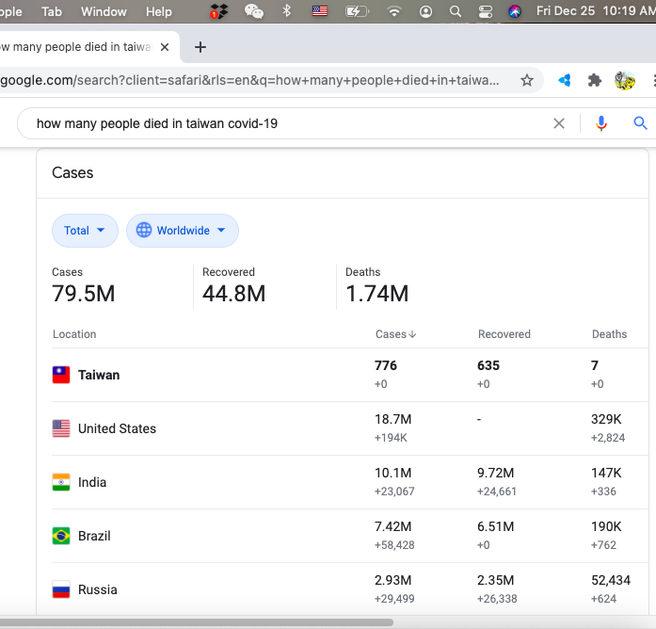Select the Taiwan row in table

coord(99,375)
